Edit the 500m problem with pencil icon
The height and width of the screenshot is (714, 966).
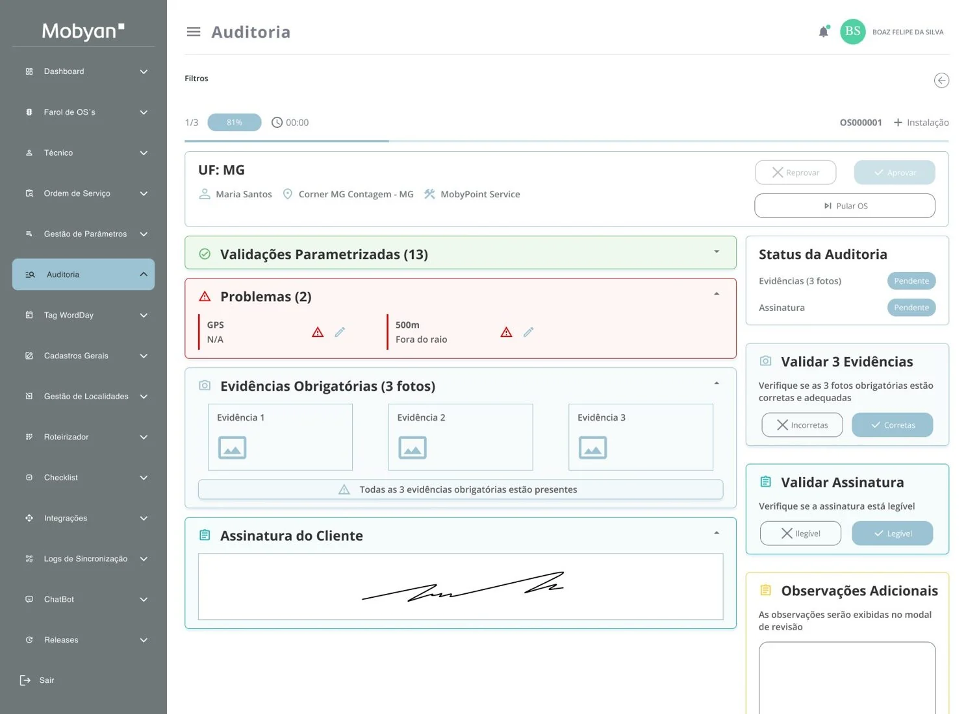[529, 332]
